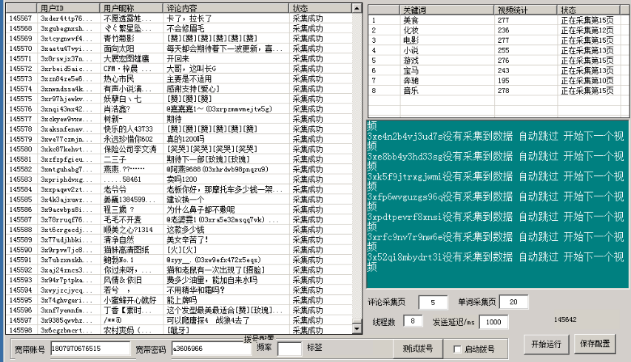Image resolution: width=631 pixels, height=362 pixels.
Task: Select keyword row 美食
Action: click(x=495, y=20)
